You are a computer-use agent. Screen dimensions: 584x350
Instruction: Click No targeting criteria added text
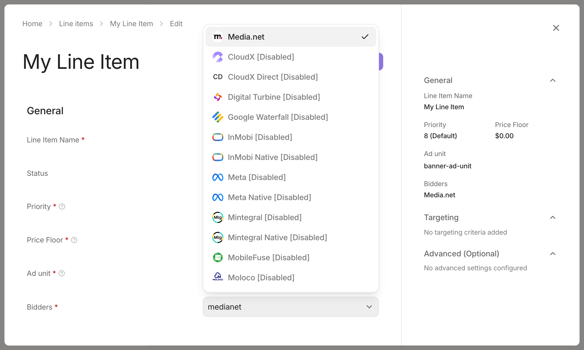pyautogui.click(x=465, y=232)
